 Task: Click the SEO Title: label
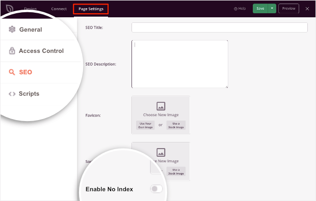pyautogui.click(x=94, y=27)
